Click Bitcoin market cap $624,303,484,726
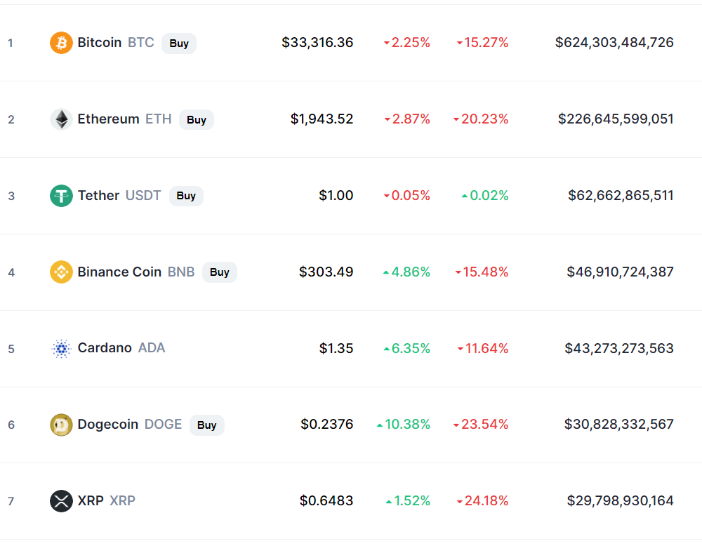 [x=614, y=43]
